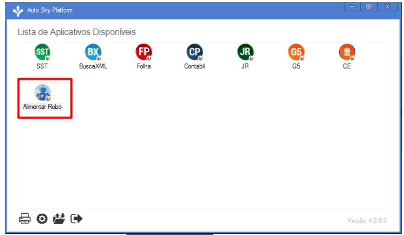The height and width of the screenshot is (235, 404).
Task: Click the Auto.Sky Platform logo icon
Action: (x=18, y=11)
